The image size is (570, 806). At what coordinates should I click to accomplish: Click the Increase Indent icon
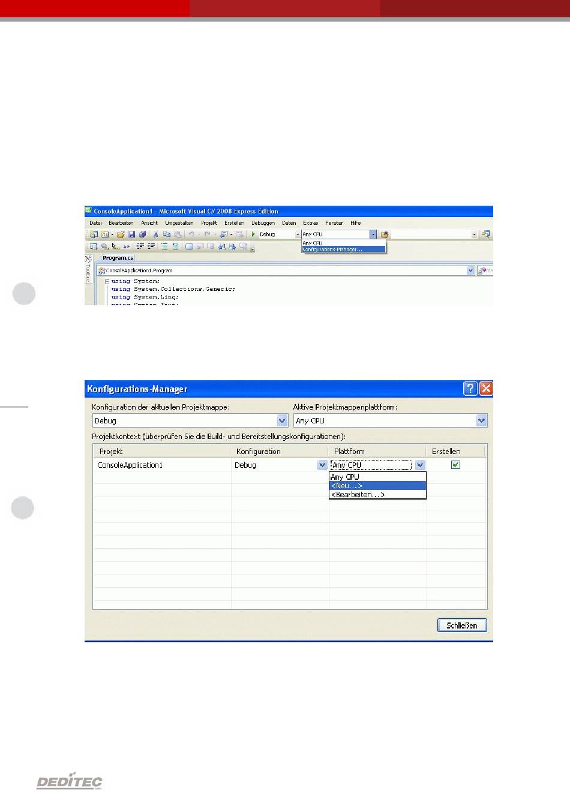(x=151, y=246)
